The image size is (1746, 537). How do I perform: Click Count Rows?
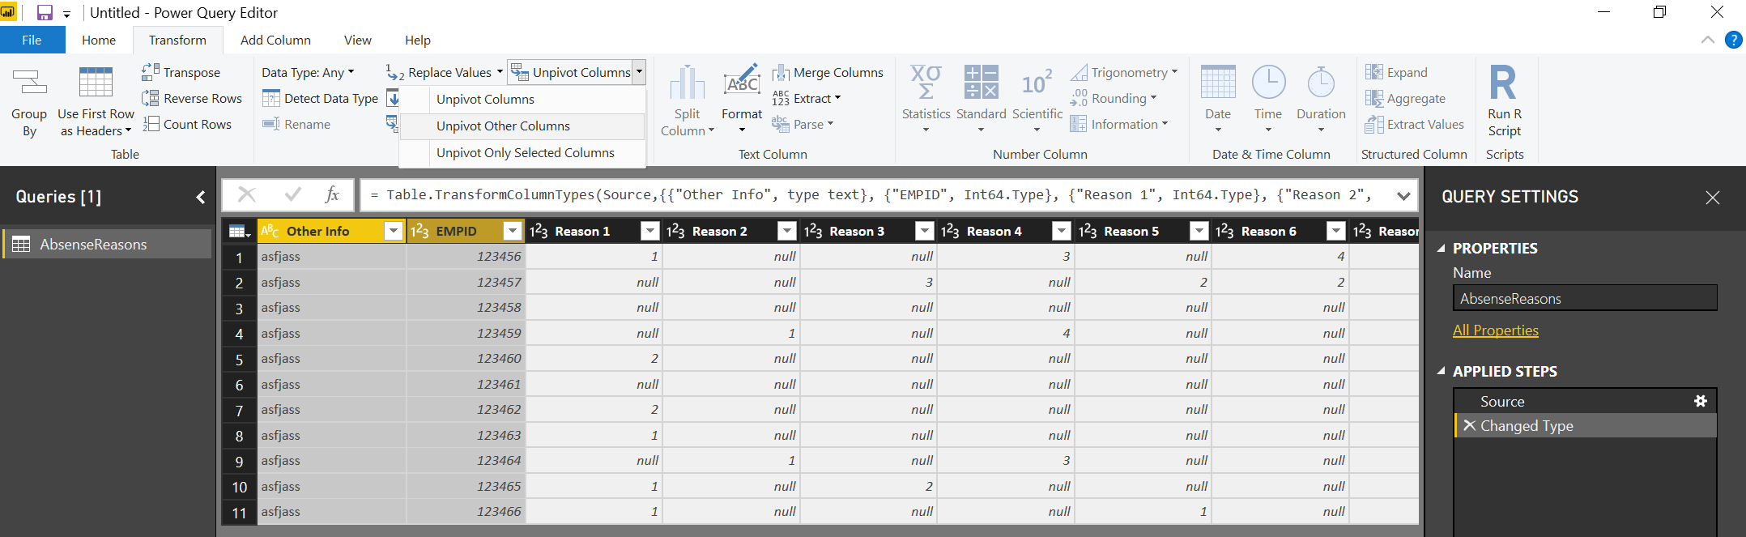point(187,124)
